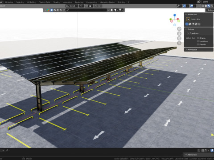Collapse the Transform subpanel
Screen dimensions: 214x160
coord(188,33)
